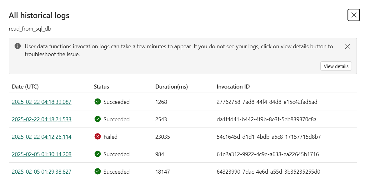365x188 pixels.
Task: Open the 2025-02-05 01:29:38.827 log entry
Action: [42, 172]
